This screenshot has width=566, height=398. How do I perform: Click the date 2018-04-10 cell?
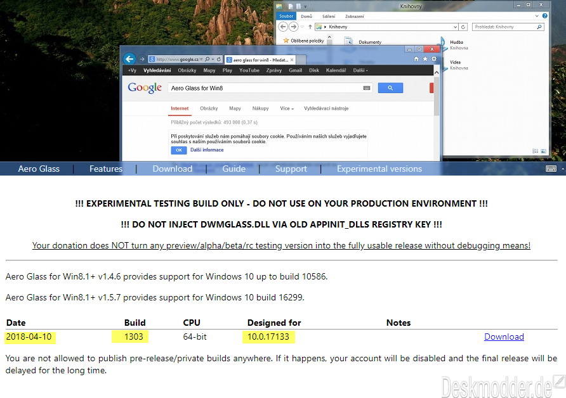(29, 337)
